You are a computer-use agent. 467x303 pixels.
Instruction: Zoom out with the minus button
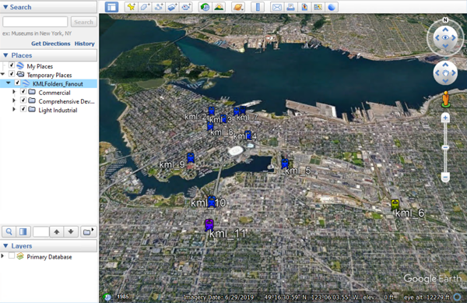pyautogui.click(x=445, y=178)
